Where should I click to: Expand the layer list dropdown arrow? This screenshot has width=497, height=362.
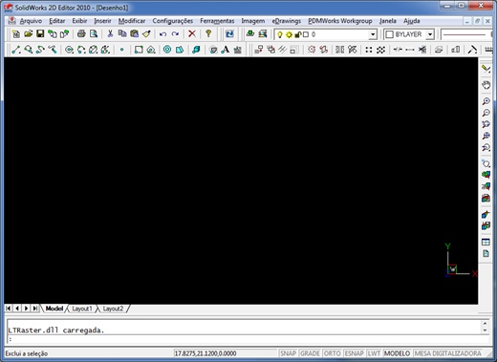[373, 34]
